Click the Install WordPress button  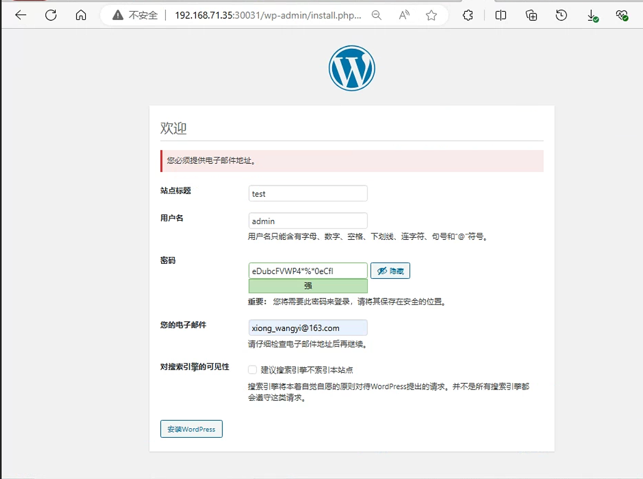click(192, 429)
